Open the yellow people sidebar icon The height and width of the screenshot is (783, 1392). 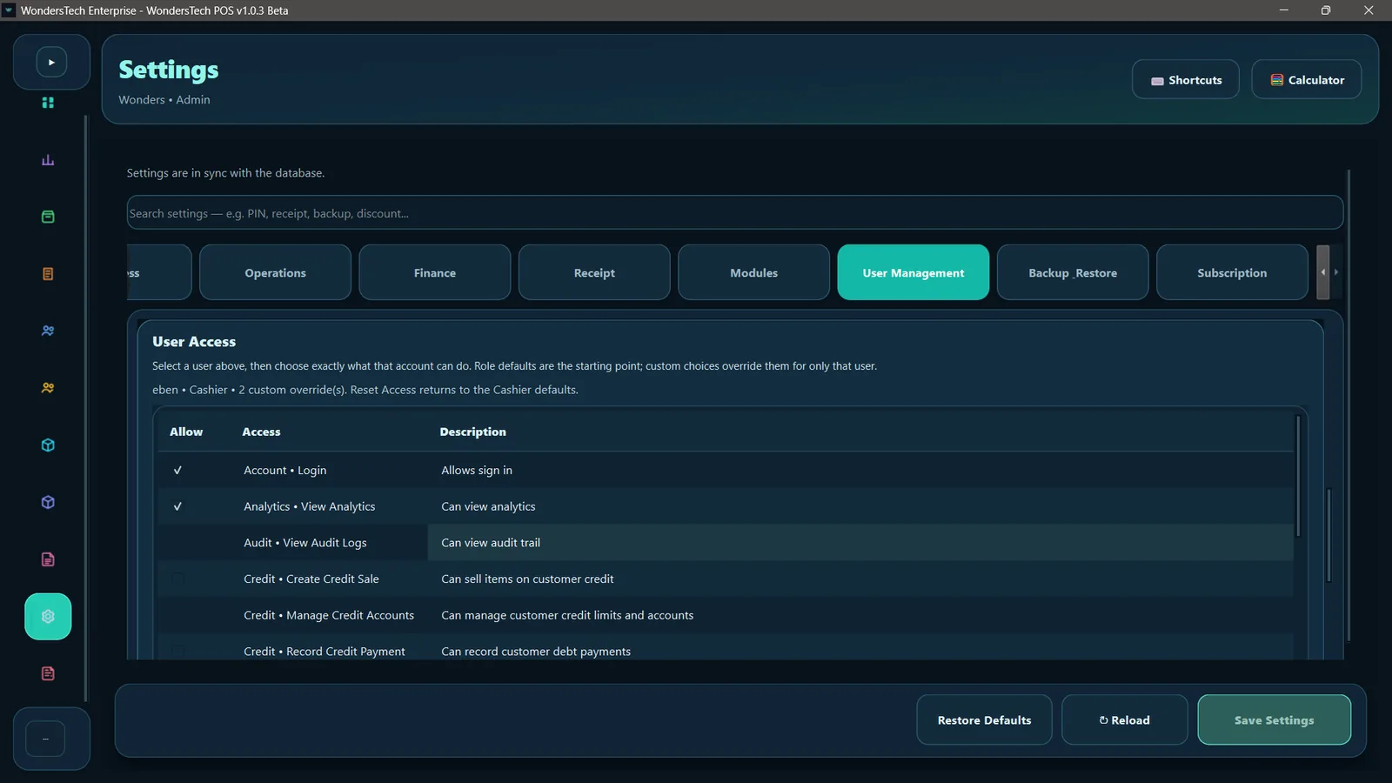pyautogui.click(x=48, y=388)
